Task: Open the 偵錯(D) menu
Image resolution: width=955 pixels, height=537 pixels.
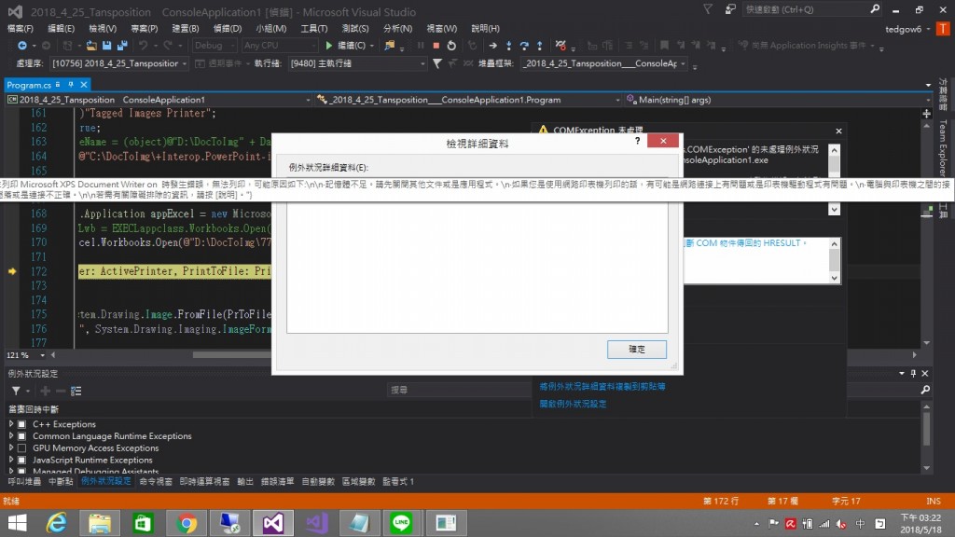Action: click(x=228, y=29)
